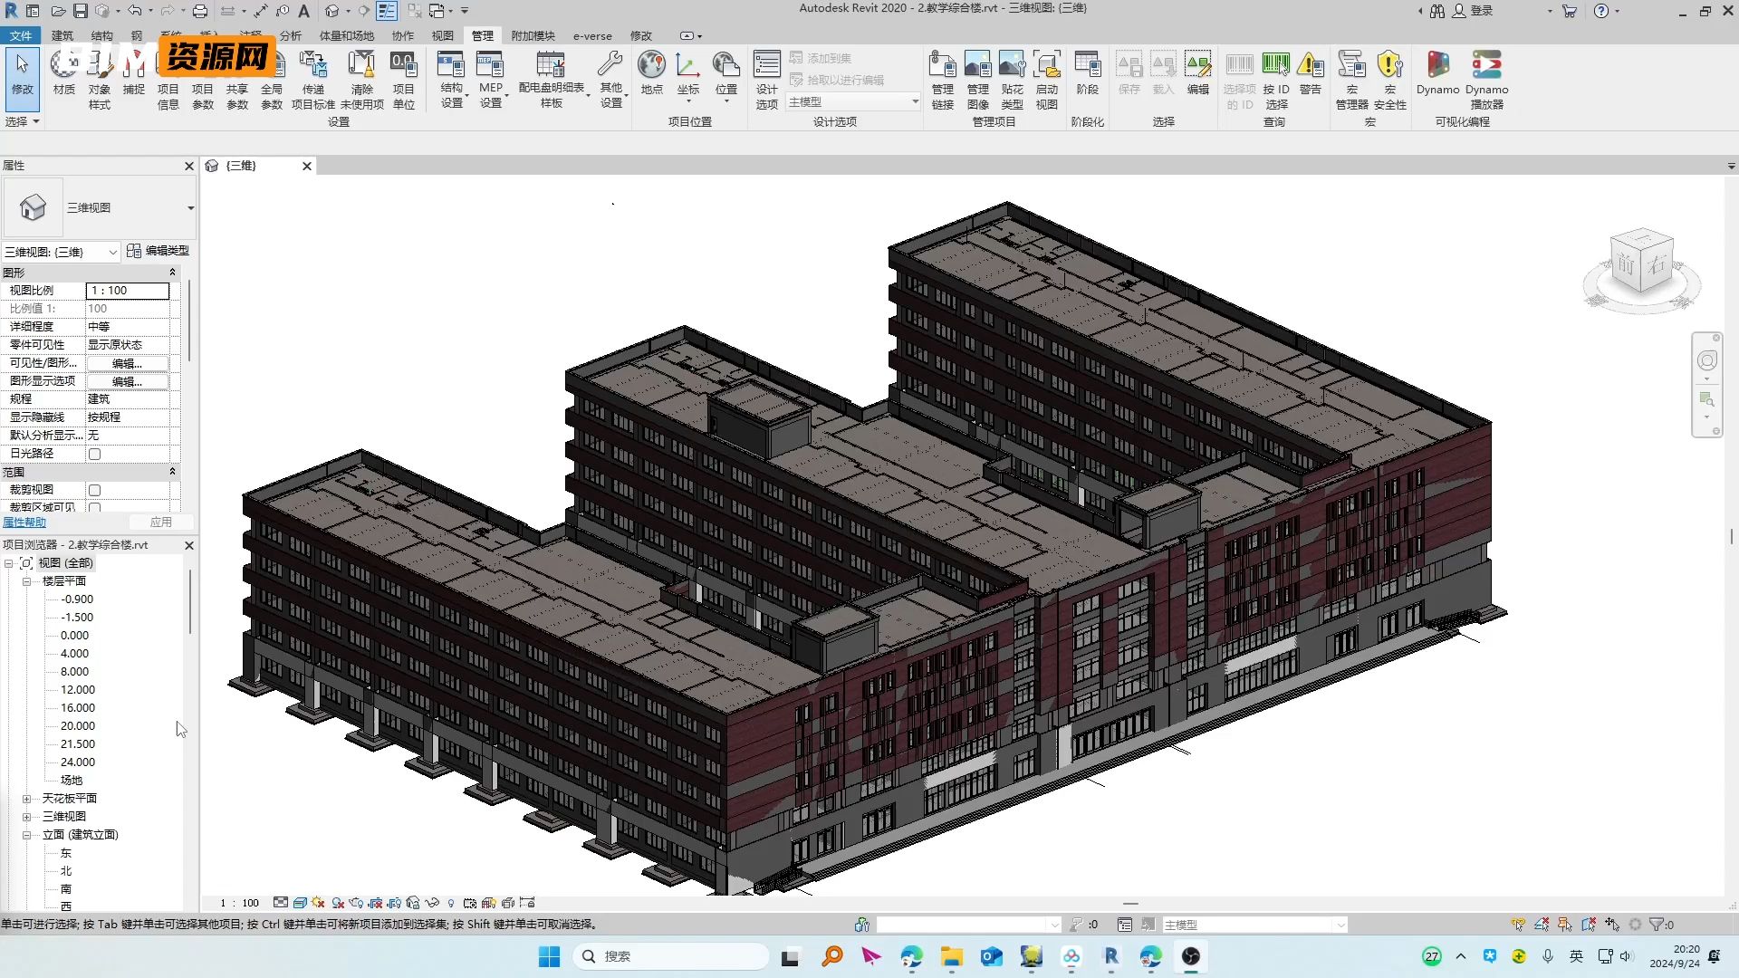
Task: Toggle the 裁剪视图 checkbox
Action: [94, 490]
